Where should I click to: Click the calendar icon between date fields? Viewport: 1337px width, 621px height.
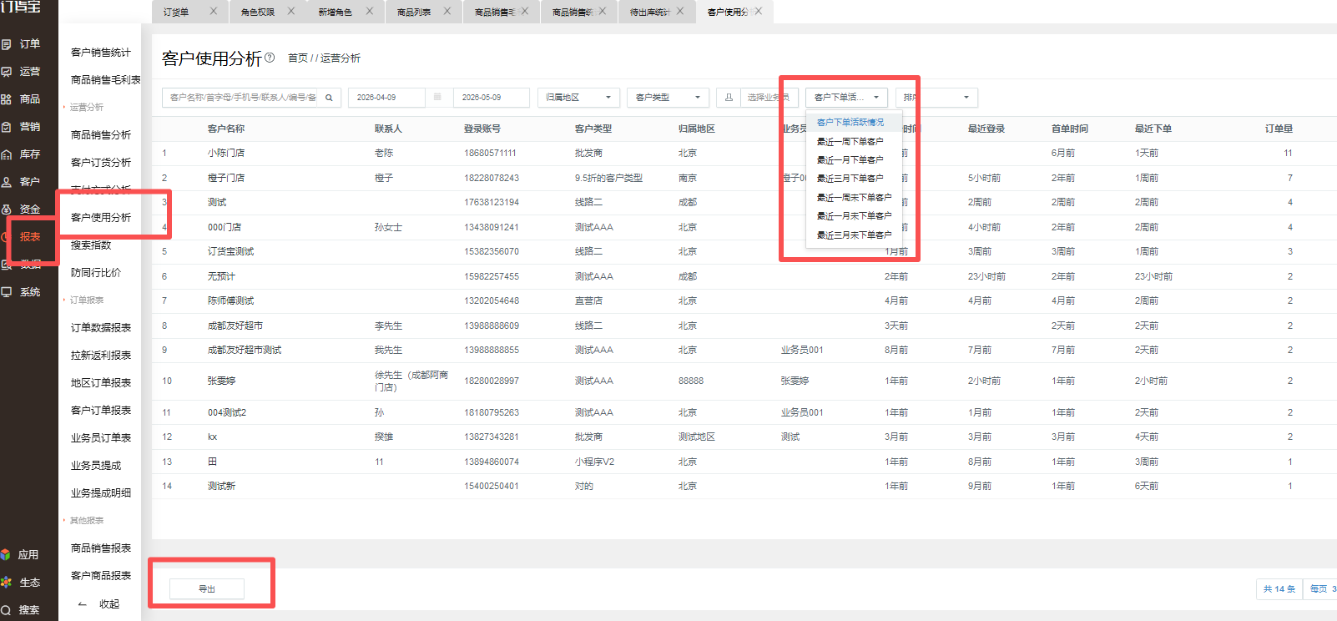[x=437, y=97]
